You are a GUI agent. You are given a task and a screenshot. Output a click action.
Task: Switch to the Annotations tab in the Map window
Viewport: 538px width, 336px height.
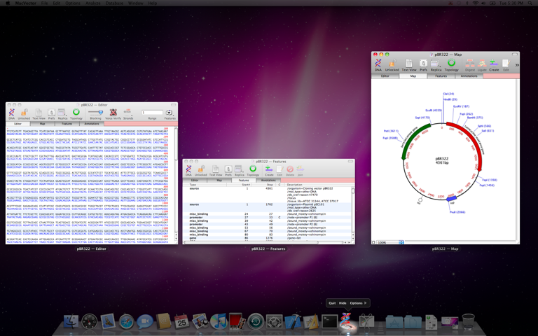point(469,76)
